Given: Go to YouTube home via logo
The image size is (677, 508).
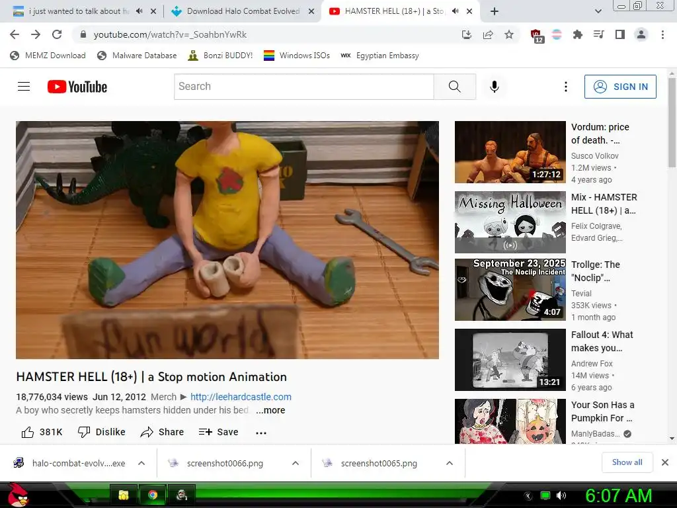Looking at the screenshot, I should (x=77, y=87).
